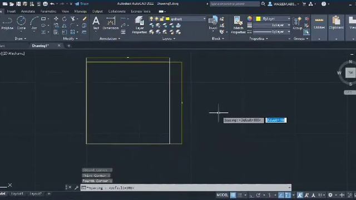Select the Polyline tool

[7, 23]
